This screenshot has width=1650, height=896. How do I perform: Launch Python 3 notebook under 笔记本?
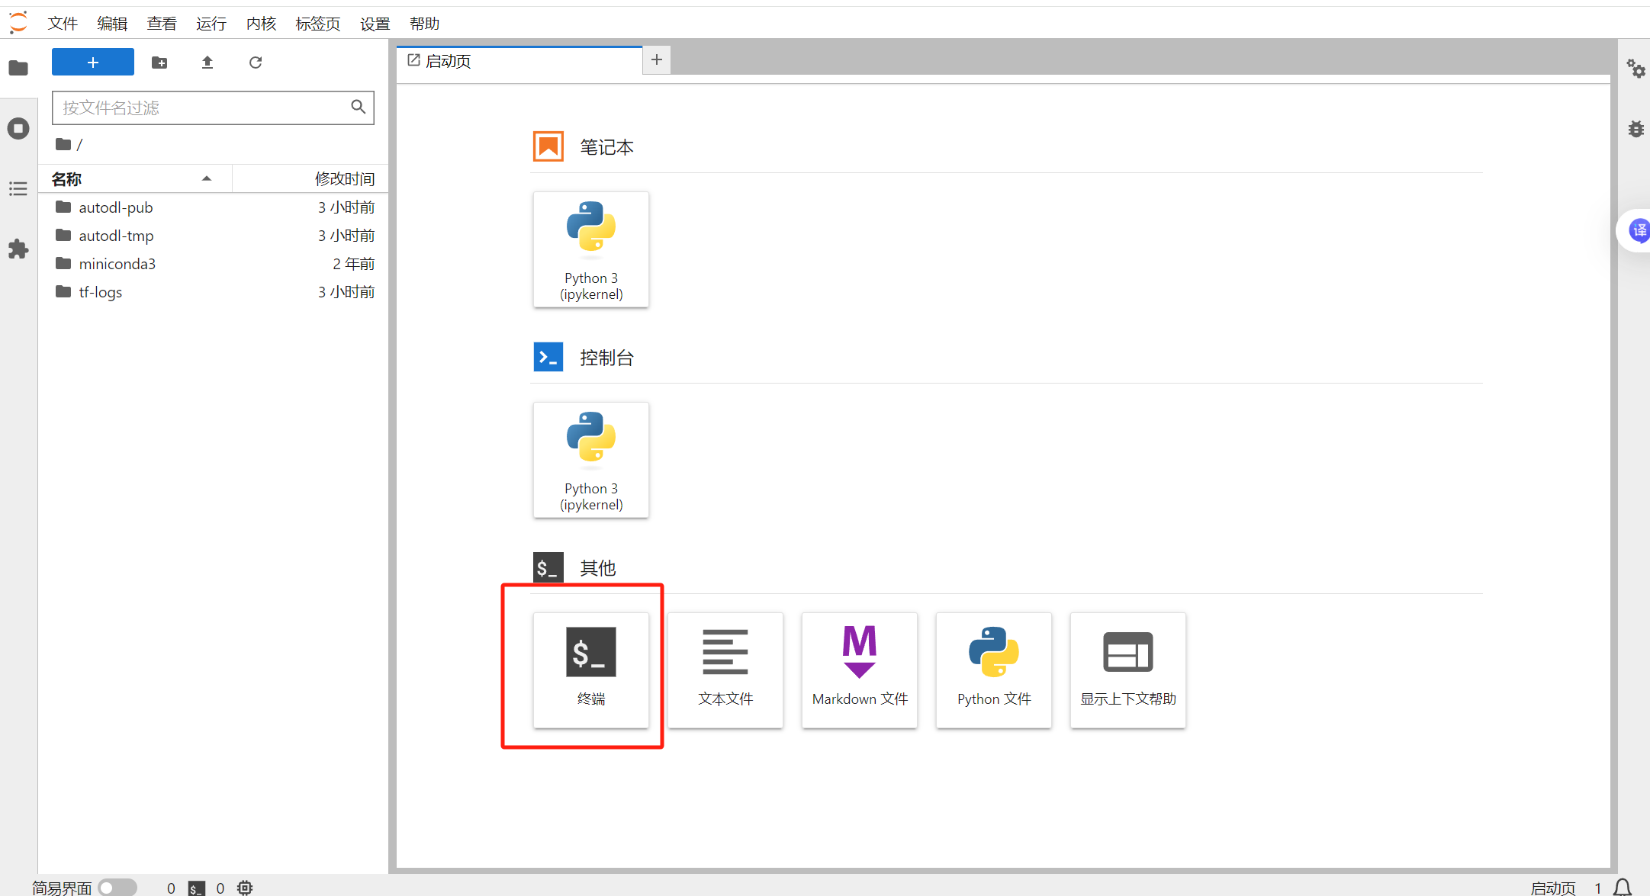coord(590,249)
